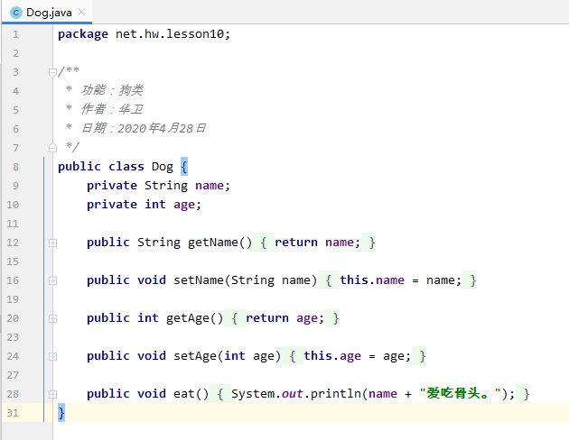Click the String type on line 9
The image size is (569, 440).
[166, 186]
